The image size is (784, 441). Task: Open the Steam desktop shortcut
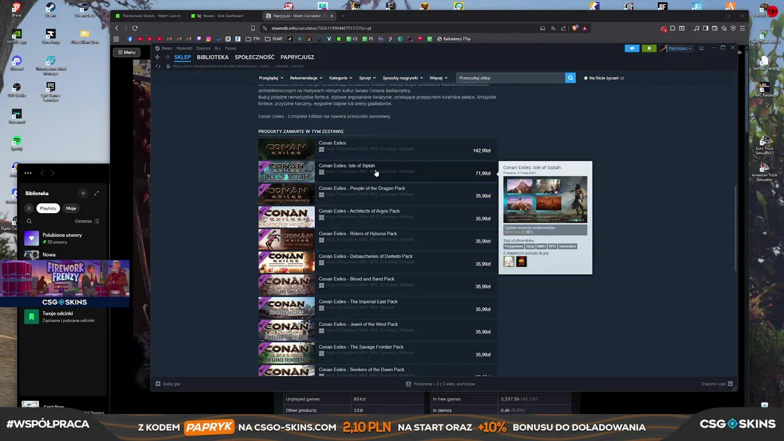[x=51, y=9]
